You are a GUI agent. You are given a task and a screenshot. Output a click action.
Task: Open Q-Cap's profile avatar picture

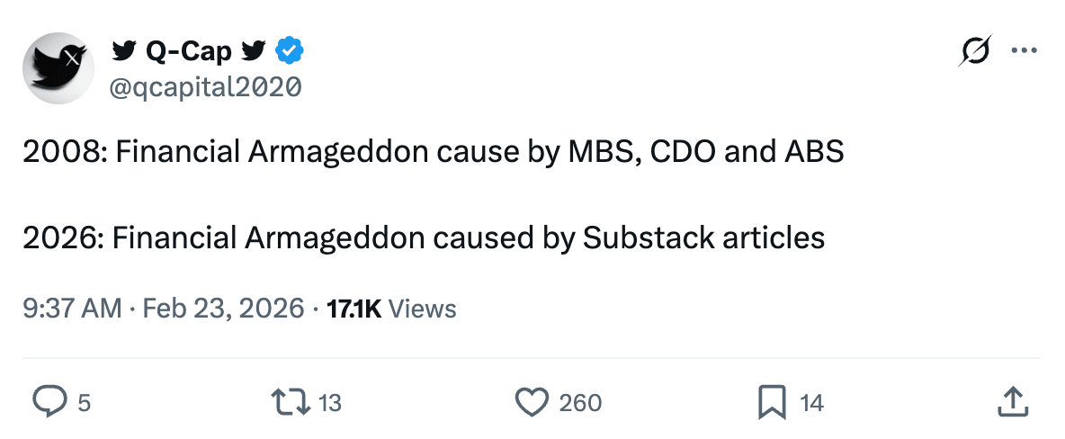click(x=58, y=68)
